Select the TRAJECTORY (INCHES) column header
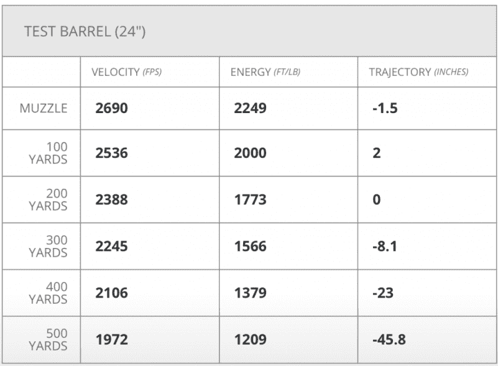The width and height of the screenshot is (498, 366). [x=418, y=72]
